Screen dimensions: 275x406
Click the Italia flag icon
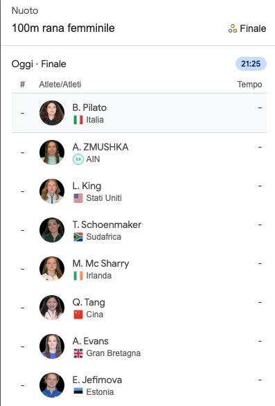click(78, 120)
